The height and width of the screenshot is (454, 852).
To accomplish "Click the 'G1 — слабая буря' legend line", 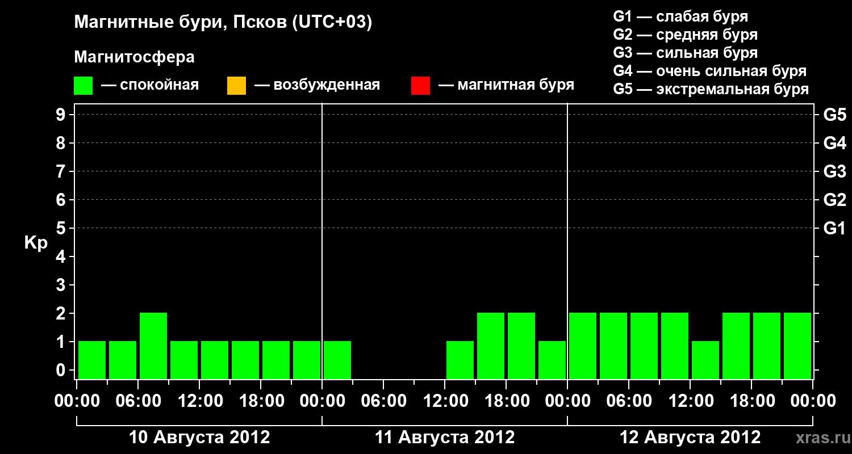I will [x=680, y=16].
